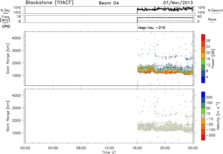The height and width of the screenshot is (154, 223).
Task: Select the "12:00" time tick label
Action: 109,148
